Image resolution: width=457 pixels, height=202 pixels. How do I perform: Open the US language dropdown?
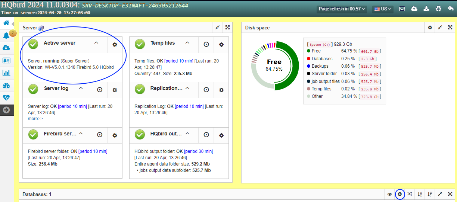pos(383,9)
